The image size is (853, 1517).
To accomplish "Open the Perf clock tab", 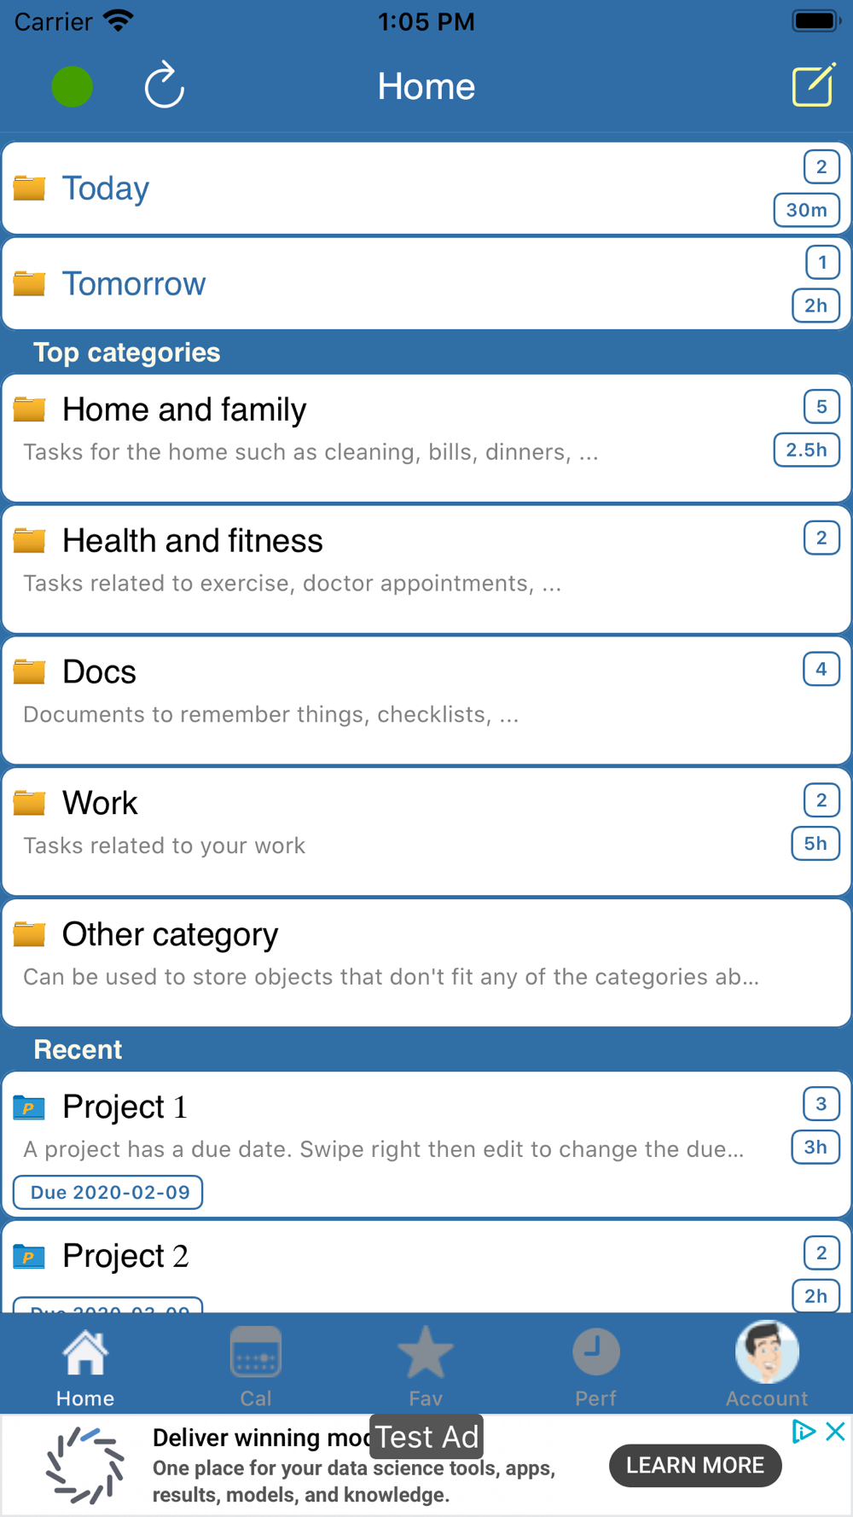I will click(x=595, y=1364).
